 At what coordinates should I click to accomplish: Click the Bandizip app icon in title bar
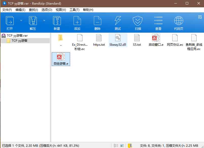click(4, 3)
